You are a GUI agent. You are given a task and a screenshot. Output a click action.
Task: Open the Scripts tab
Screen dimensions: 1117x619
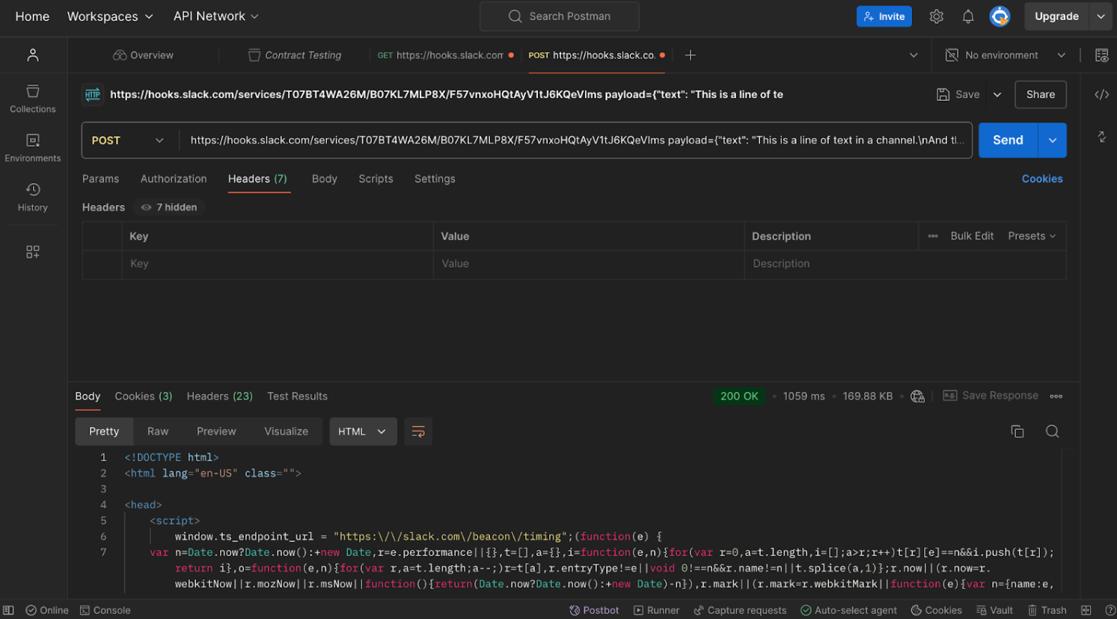click(376, 179)
